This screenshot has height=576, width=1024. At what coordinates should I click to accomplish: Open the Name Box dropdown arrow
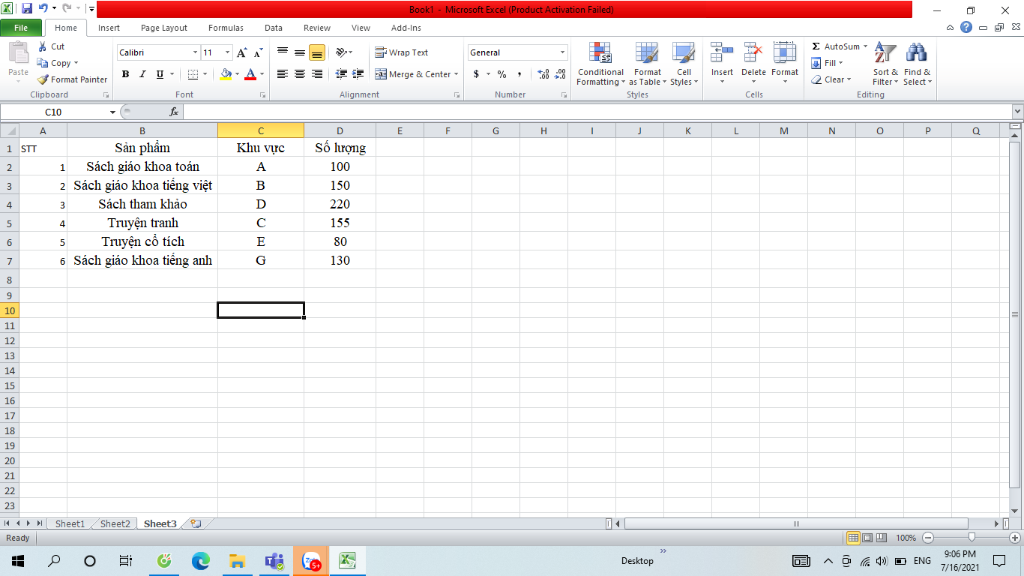pos(113,112)
